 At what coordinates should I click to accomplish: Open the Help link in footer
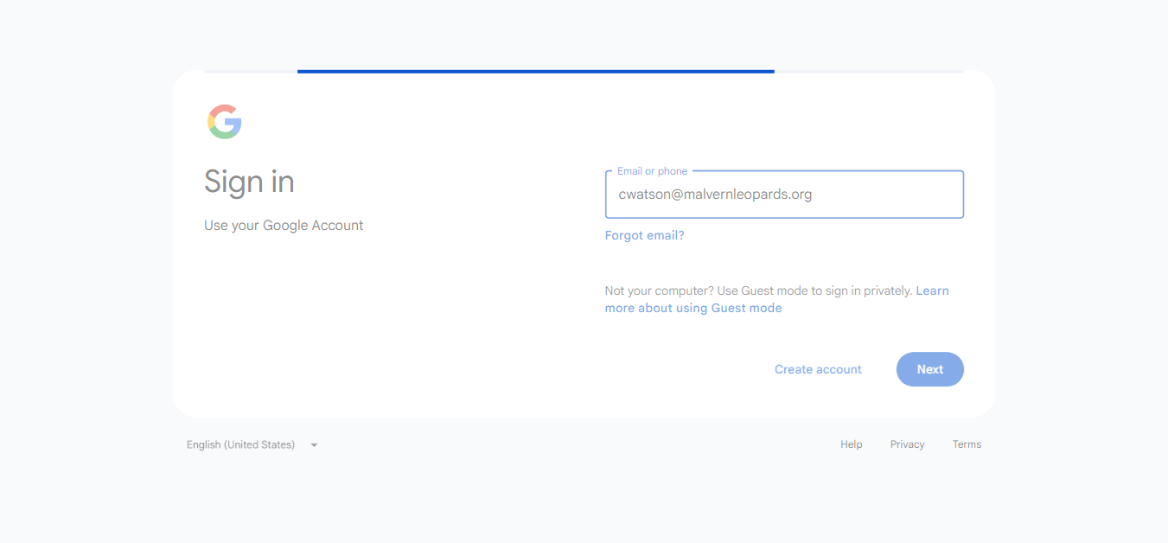pyautogui.click(x=852, y=444)
